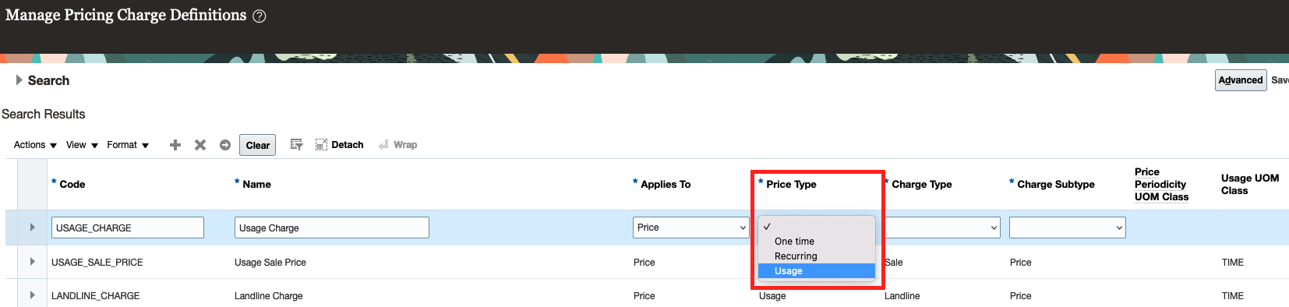Open the Format menu
This screenshot has width=1289, height=307.
click(x=128, y=145)
